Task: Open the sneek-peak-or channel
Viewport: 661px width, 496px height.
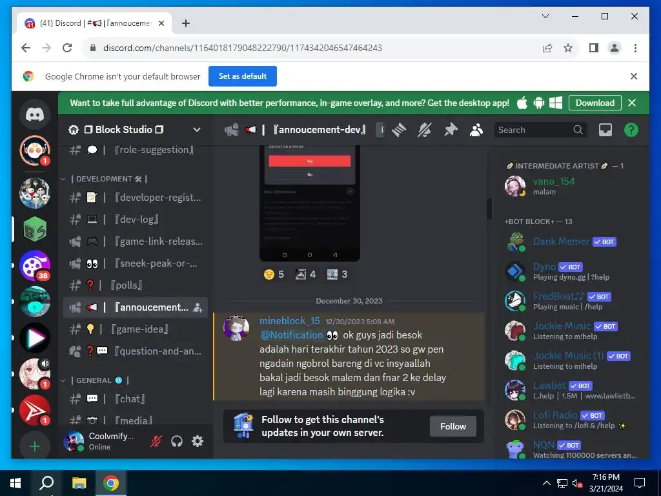Action: (x=136, y=263)
